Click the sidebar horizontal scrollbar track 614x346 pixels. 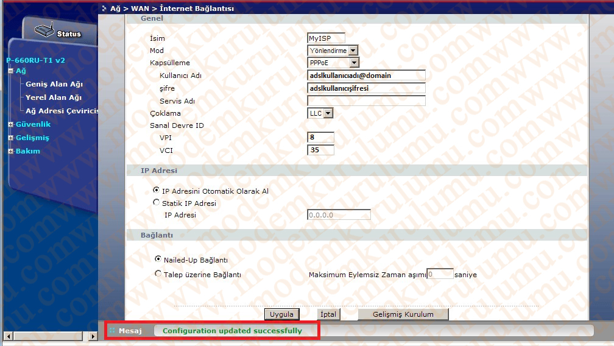coord(50,336)
